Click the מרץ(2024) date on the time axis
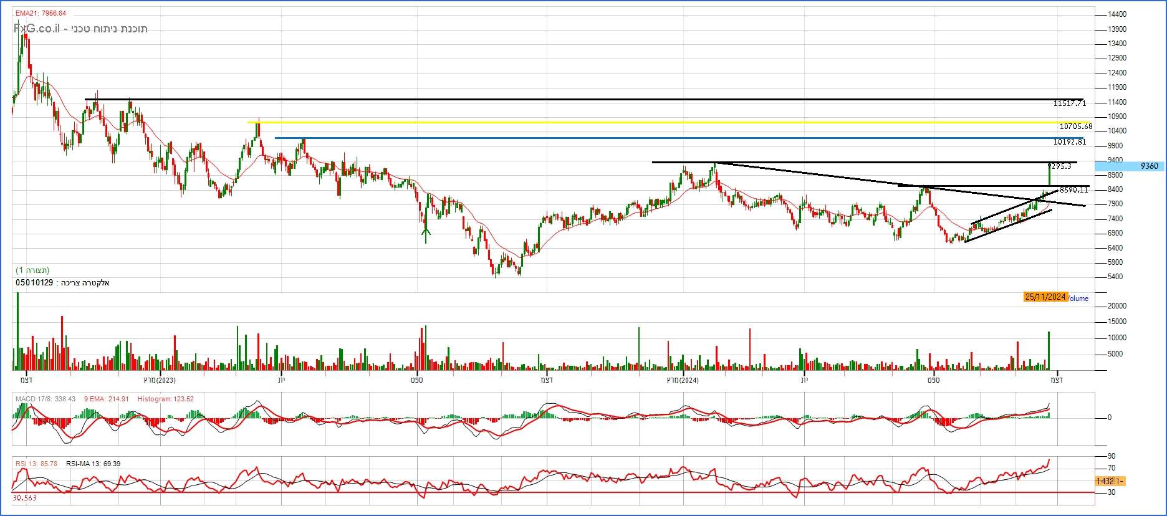 click(682, 380)
